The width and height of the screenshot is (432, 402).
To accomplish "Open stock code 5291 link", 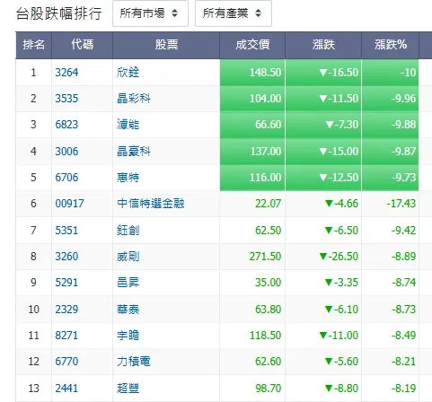I will pos(66,283).
